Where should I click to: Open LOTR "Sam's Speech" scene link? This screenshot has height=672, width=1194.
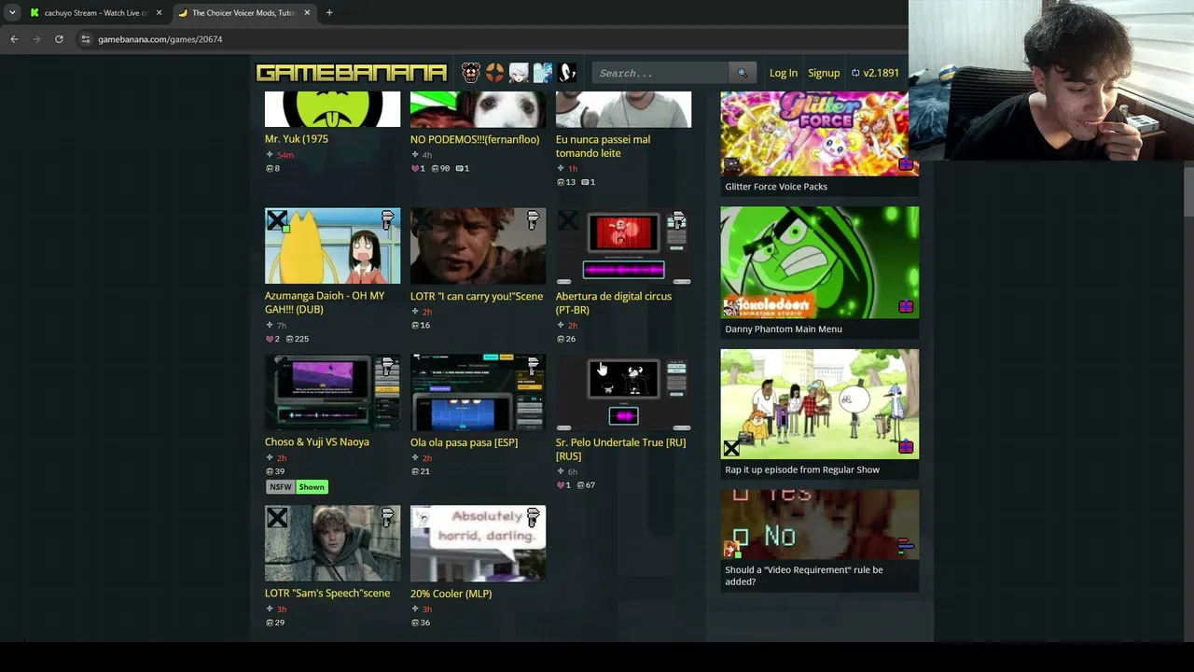coord(327,594)
